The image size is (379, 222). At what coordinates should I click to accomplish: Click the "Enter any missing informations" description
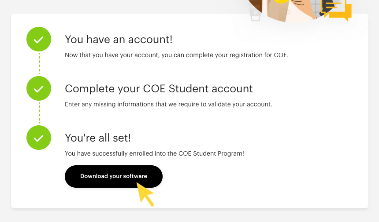[x=168, y=105]
